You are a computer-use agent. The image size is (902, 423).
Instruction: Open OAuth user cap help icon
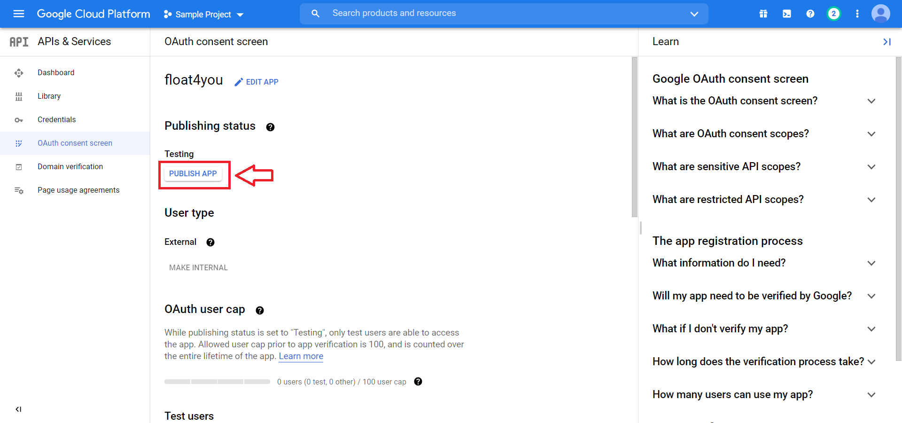(x=260, y=310)
